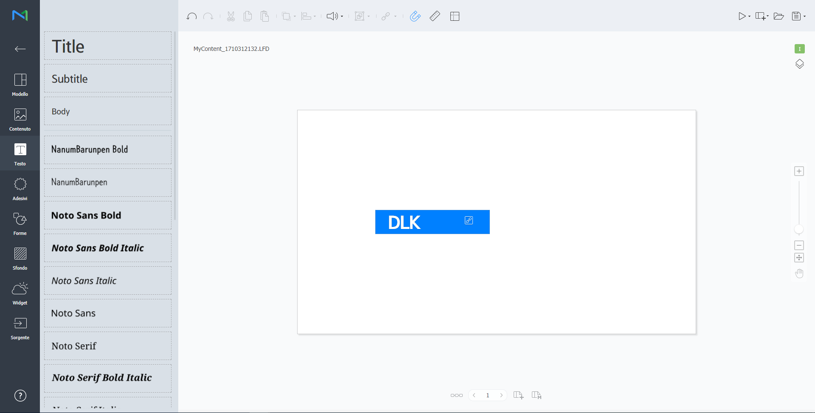Choose the Noto Sans Bold Italic style
This screenshot has width=815, height=413.
pyautogui.click(x=108, y=248)
